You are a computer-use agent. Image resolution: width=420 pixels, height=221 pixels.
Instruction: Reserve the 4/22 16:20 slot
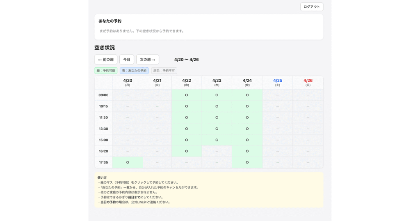click(187, 151)
